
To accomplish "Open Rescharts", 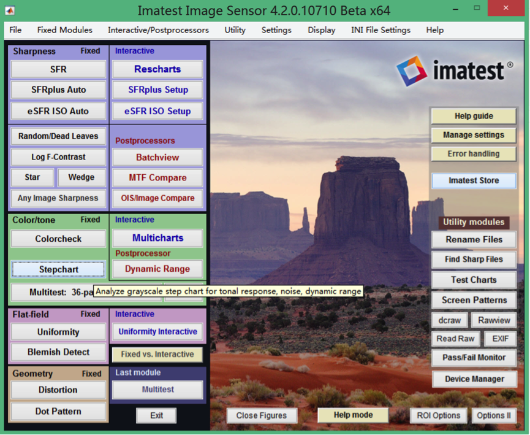I will pos(157,69).
